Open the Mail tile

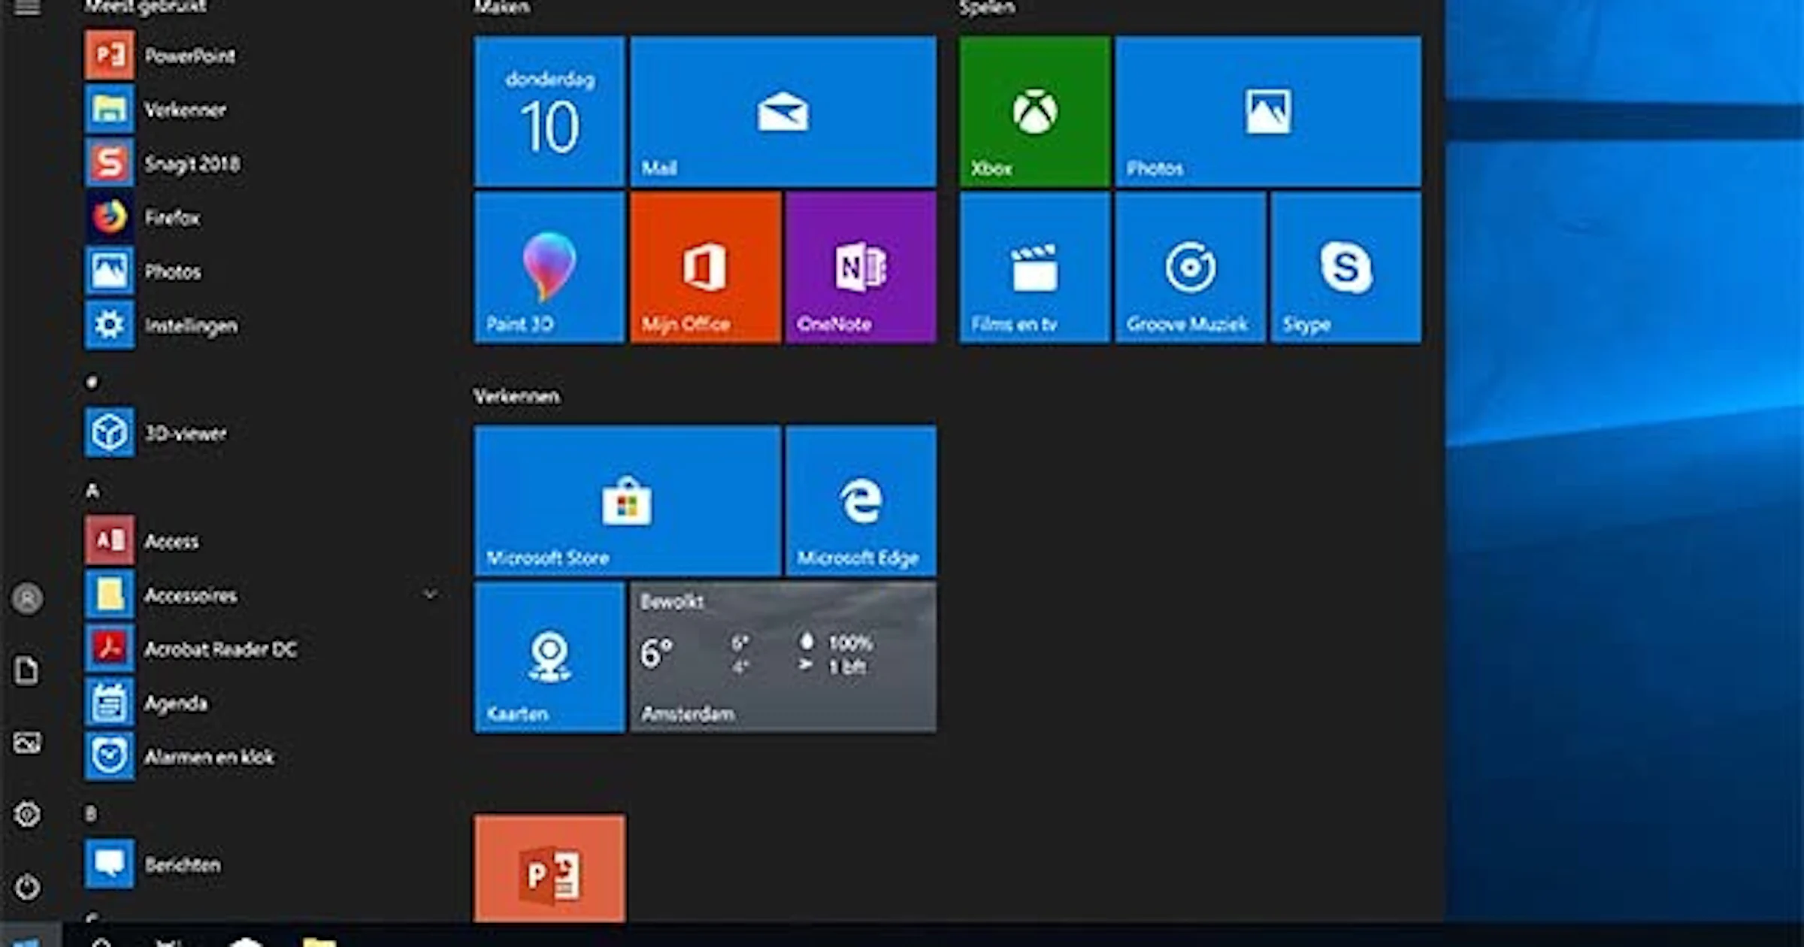tap(783, 111)
